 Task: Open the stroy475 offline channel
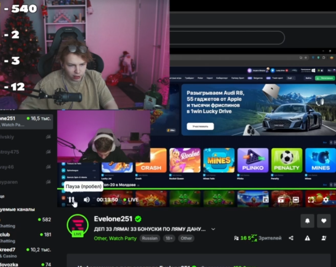(x=26, y=152)
